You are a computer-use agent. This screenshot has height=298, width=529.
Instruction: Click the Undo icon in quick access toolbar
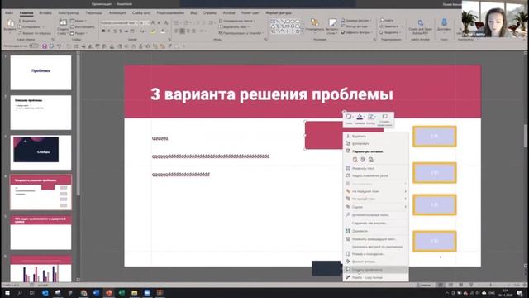[59, 46]
